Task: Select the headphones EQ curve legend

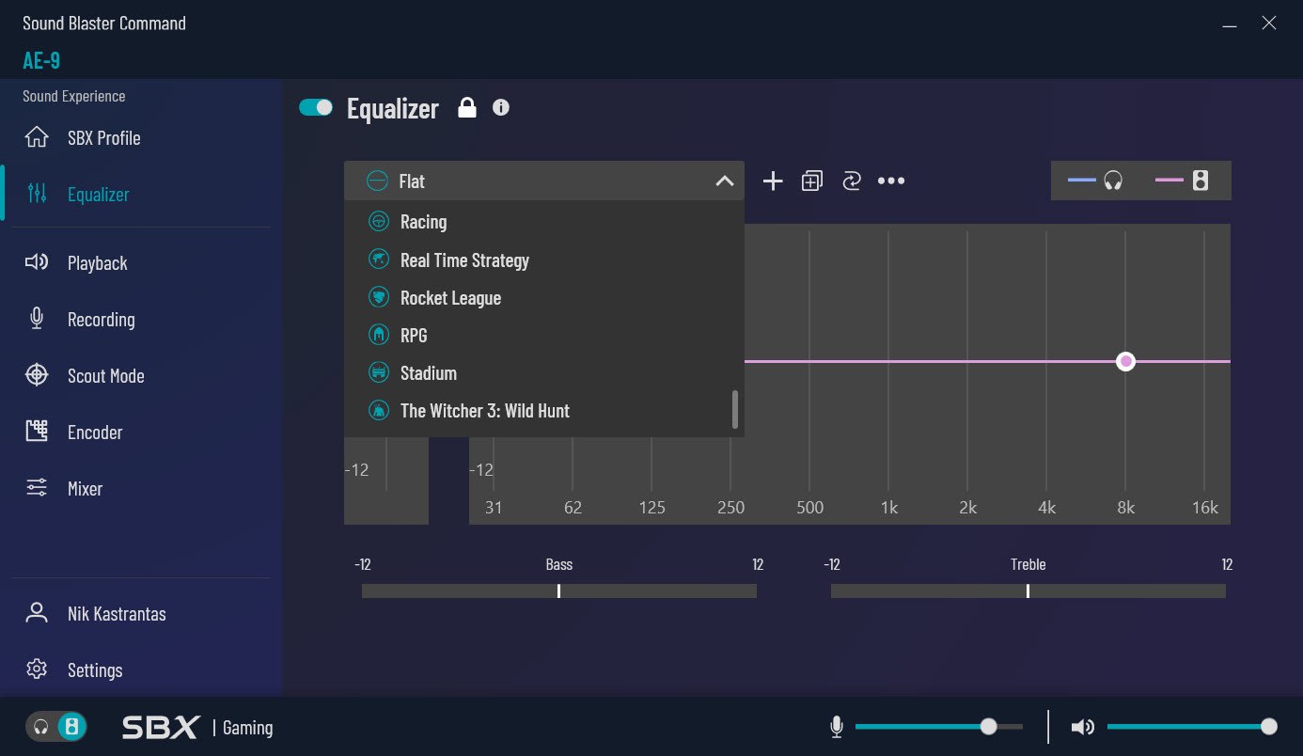Action: (x=1096, y=181)
